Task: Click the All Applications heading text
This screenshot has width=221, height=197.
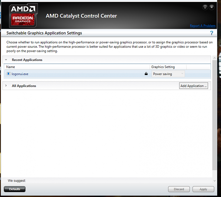Action: point(24,86)
